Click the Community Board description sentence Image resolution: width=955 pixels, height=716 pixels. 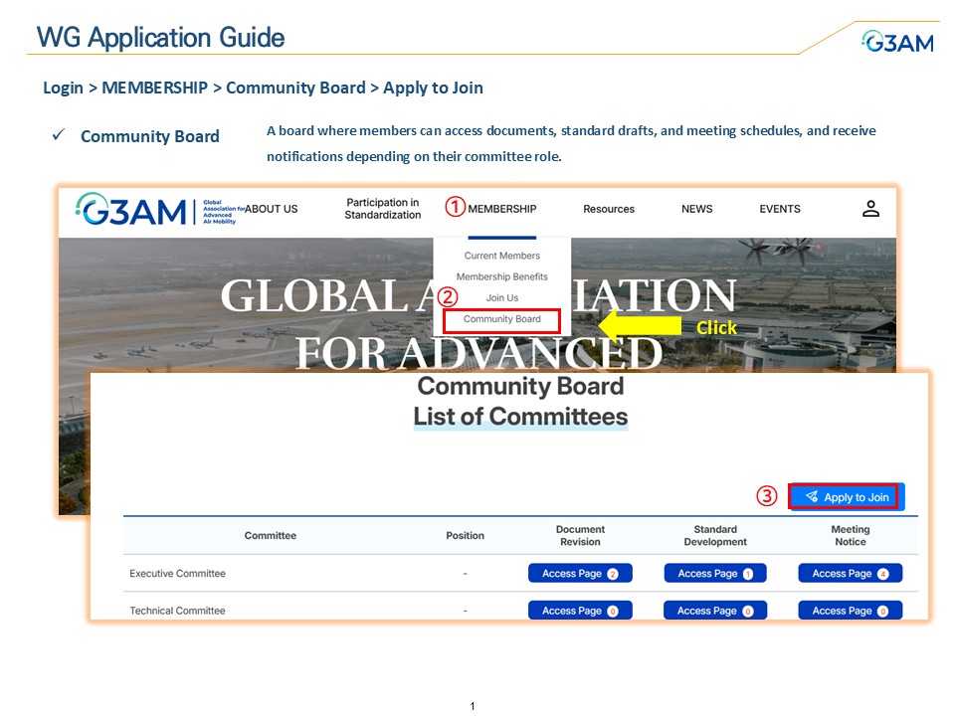tap(571, 143)
